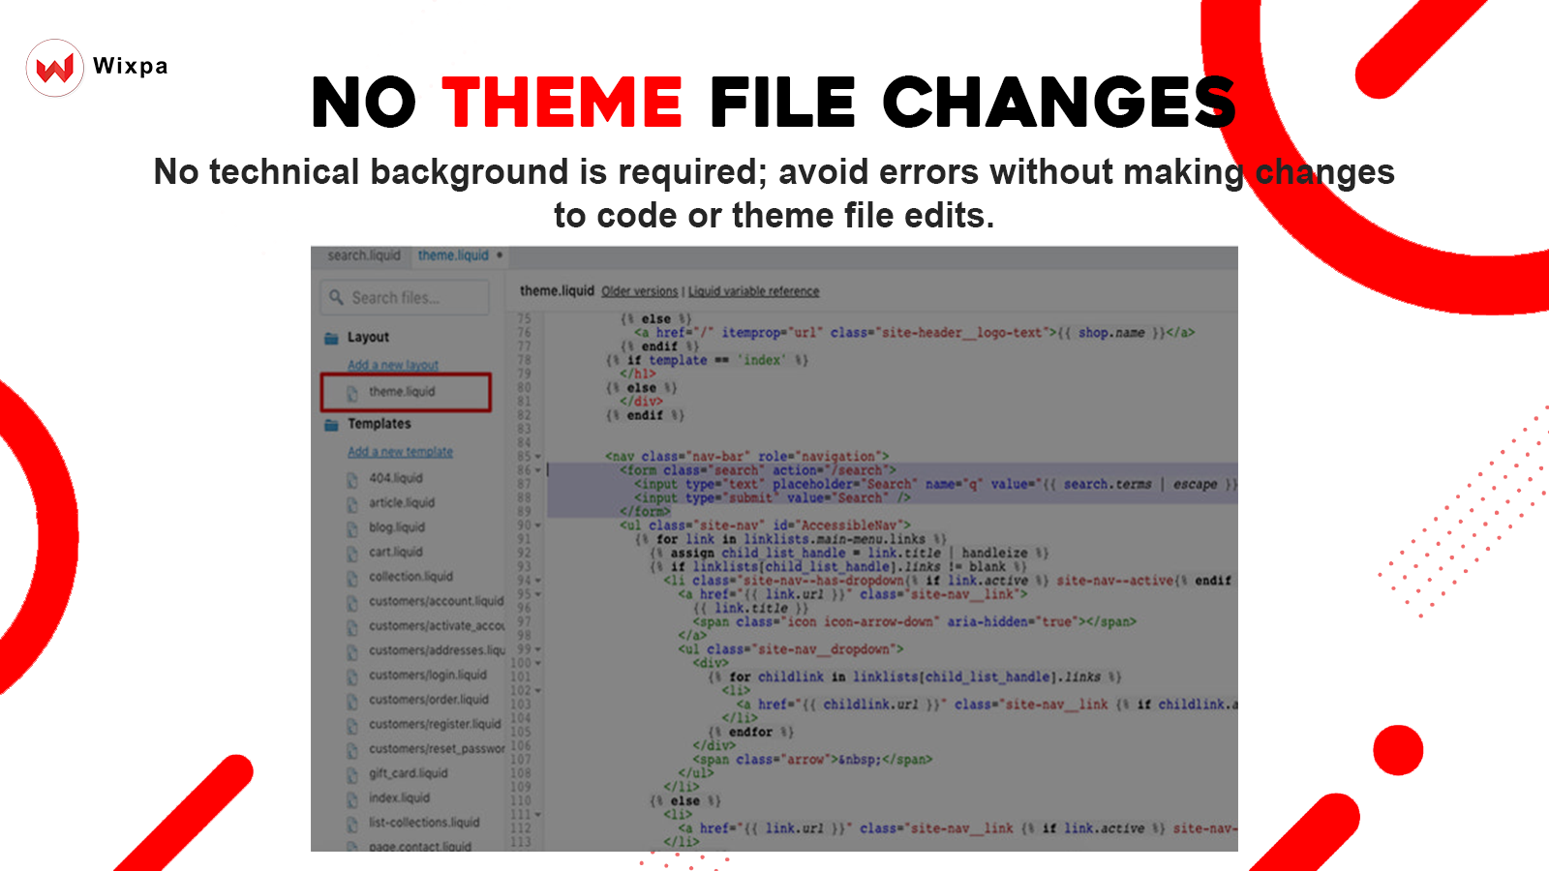The height and width of the screenshot is (871, 1549).
Task: Collapse code fold arrow at line 85
Action: pyautogui.click(x=538, y=457)
